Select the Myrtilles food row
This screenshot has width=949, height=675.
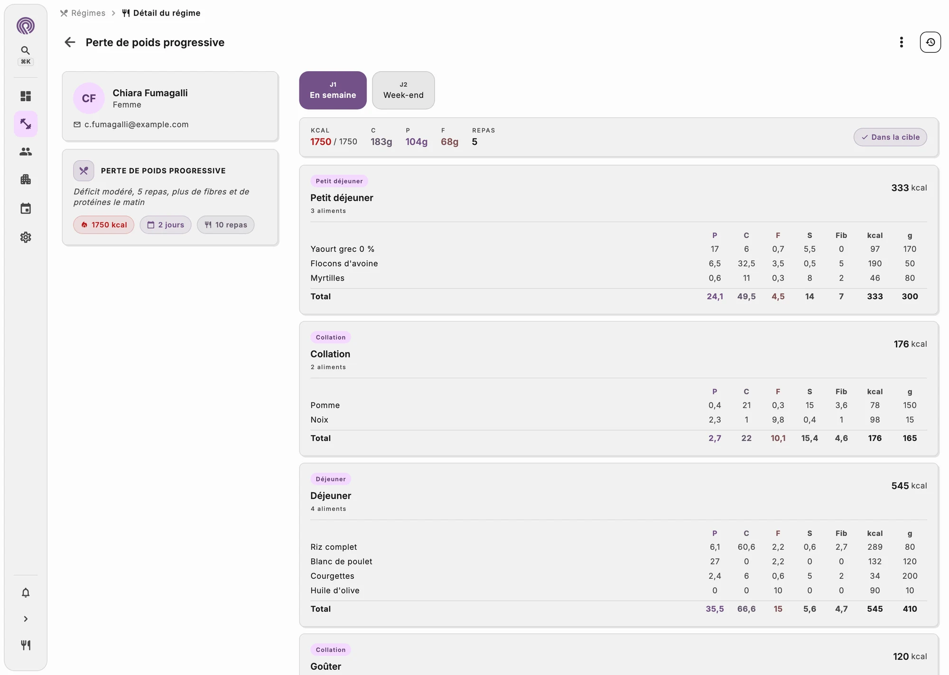[x=619, y=278]
